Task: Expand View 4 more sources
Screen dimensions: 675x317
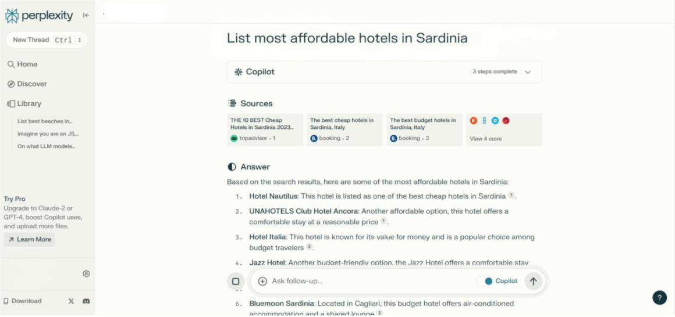Action: click(486, 139)
